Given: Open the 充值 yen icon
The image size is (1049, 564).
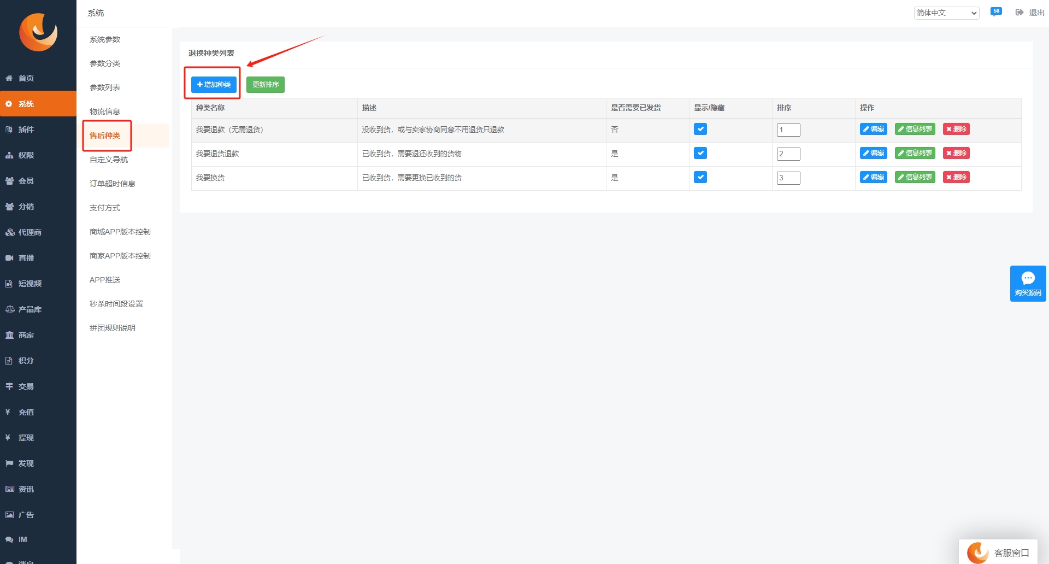Looking at the screenshot, I should coord(8,412).
